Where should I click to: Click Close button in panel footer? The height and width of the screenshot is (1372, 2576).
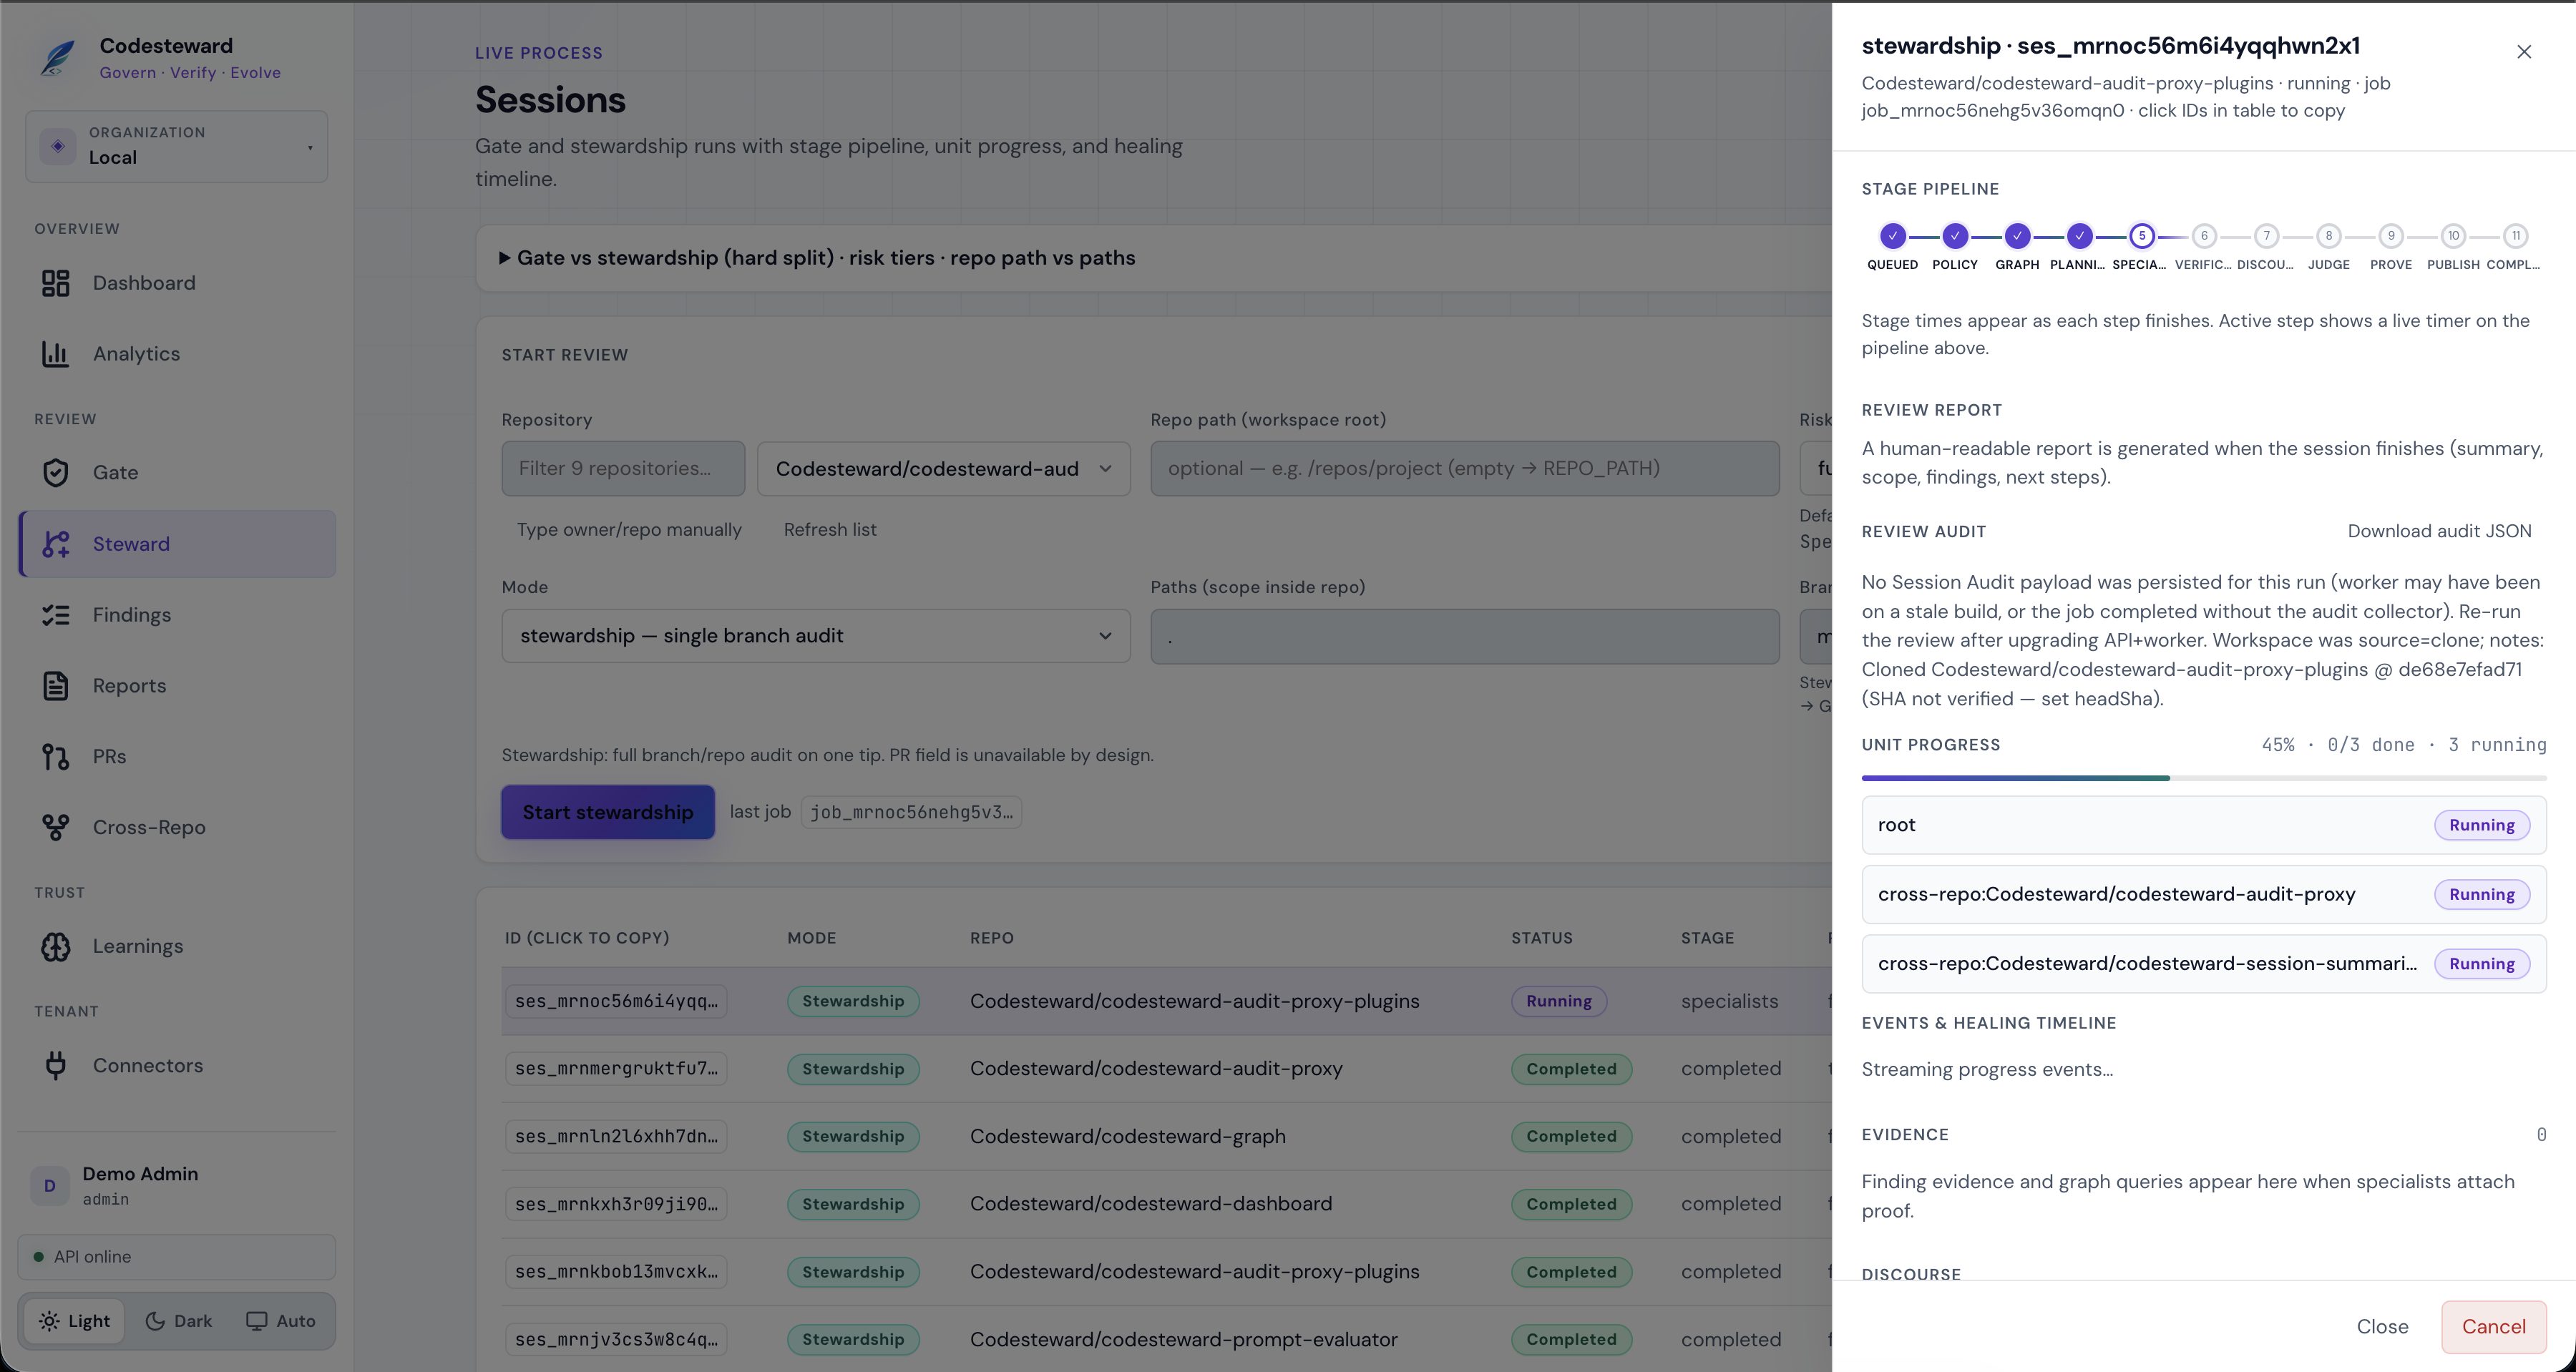coord(2382,1327)
